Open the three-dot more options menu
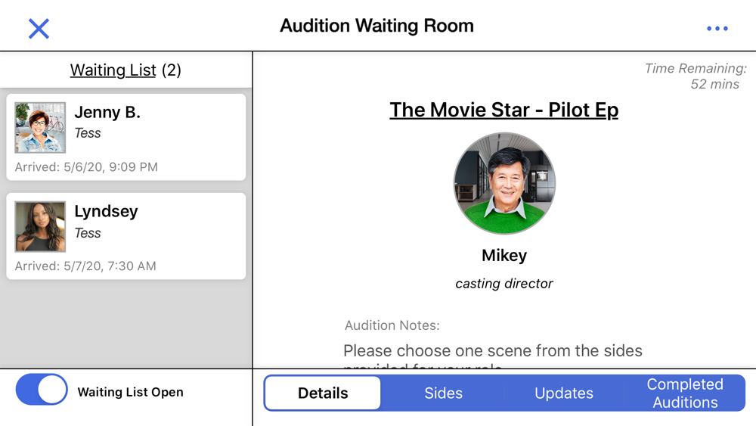 click(717, 29)
